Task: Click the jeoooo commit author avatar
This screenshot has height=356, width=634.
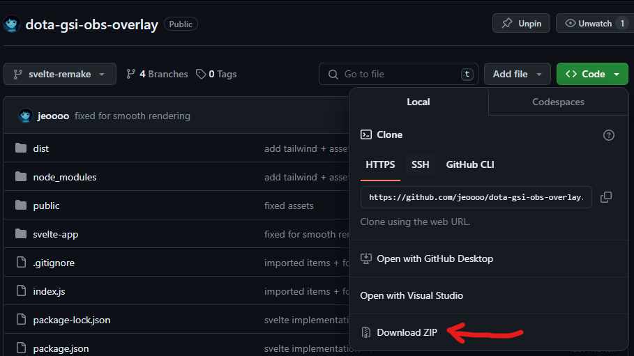Action: 26,116
